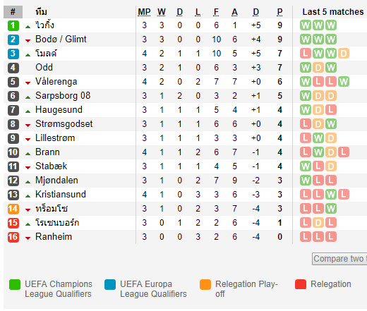Image resolution: width=367 pixels, height=311 pixels.
Task: Sort table by points P header
Action: [x=279, y=12]
